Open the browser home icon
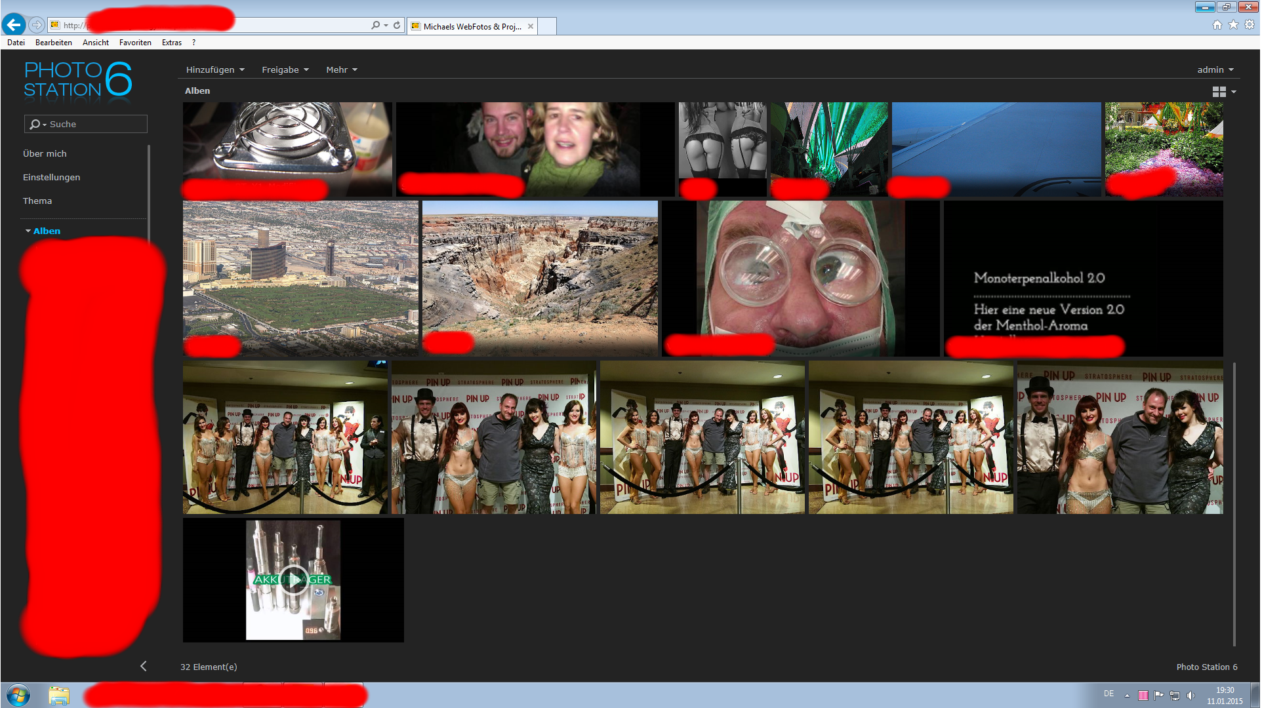This screenshot has height=708, width=1262. coord(1217,25)
